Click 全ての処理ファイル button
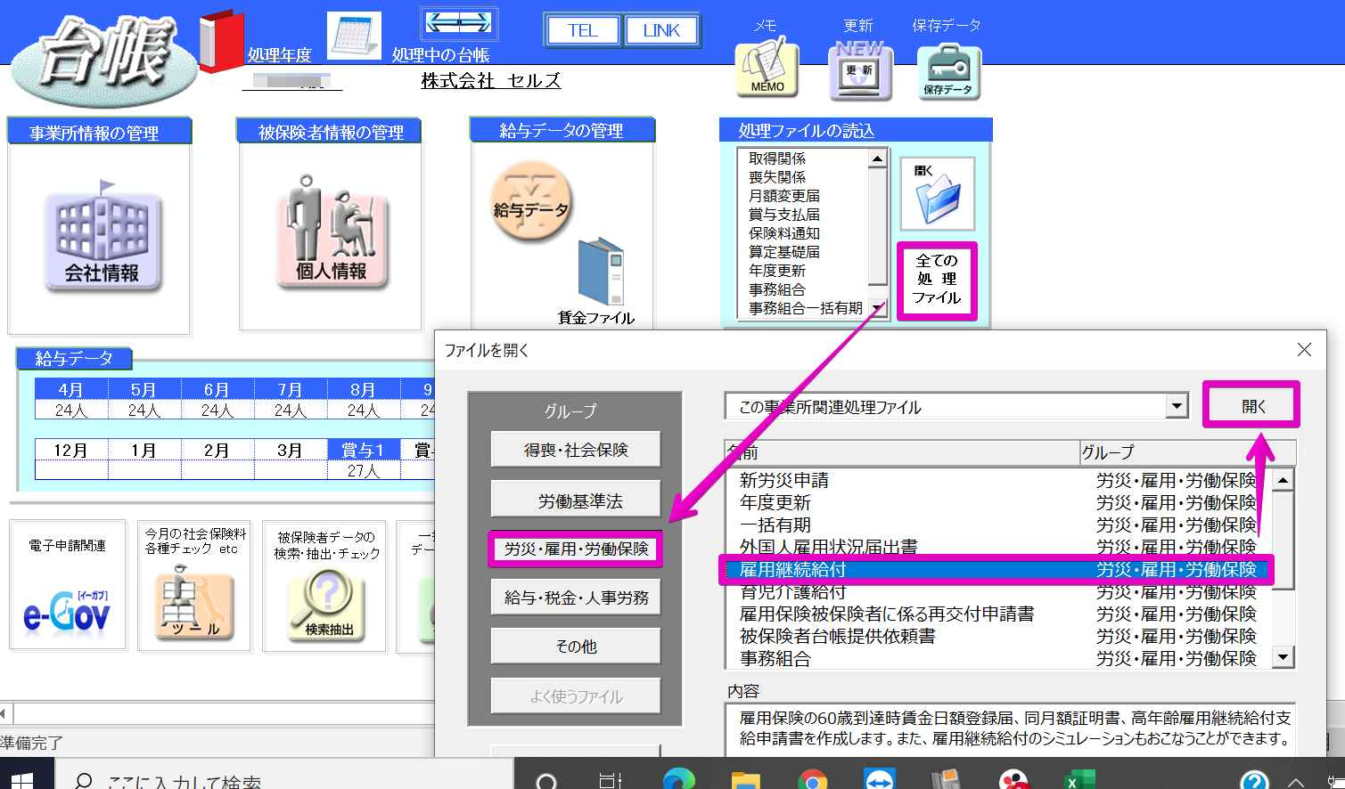This screenshot has width=1345, height=789. [937, 281]
